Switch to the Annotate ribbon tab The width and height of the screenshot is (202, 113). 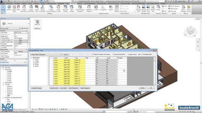(36, 3)
